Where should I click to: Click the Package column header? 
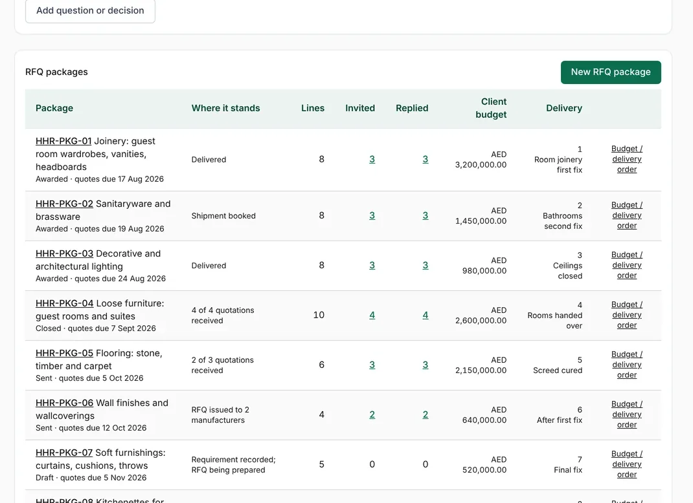54,109
